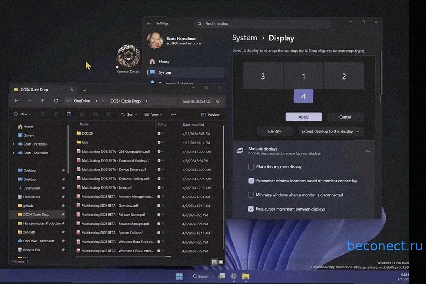This screenshot has width=426, height=284.
Task: Close the DOS4 Ozzie Drop tab
Action: click(x=72, y=90)
